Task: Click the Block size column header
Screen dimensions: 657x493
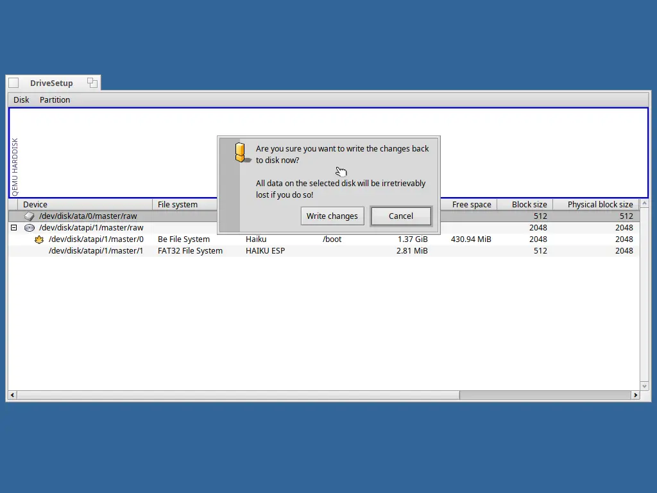Action: (525, 205)
